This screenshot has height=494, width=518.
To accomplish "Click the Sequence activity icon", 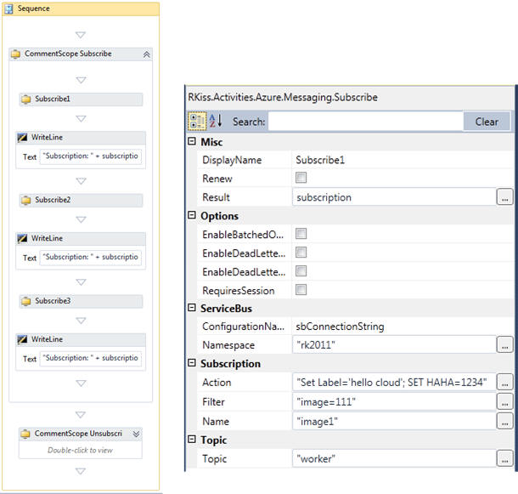I will pos(8,9).
